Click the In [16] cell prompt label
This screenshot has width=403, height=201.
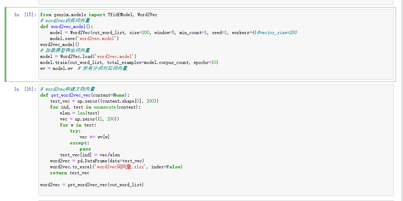point(25,89)
